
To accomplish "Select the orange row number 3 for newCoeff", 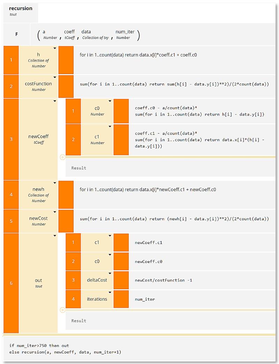I will click(11, 139).
